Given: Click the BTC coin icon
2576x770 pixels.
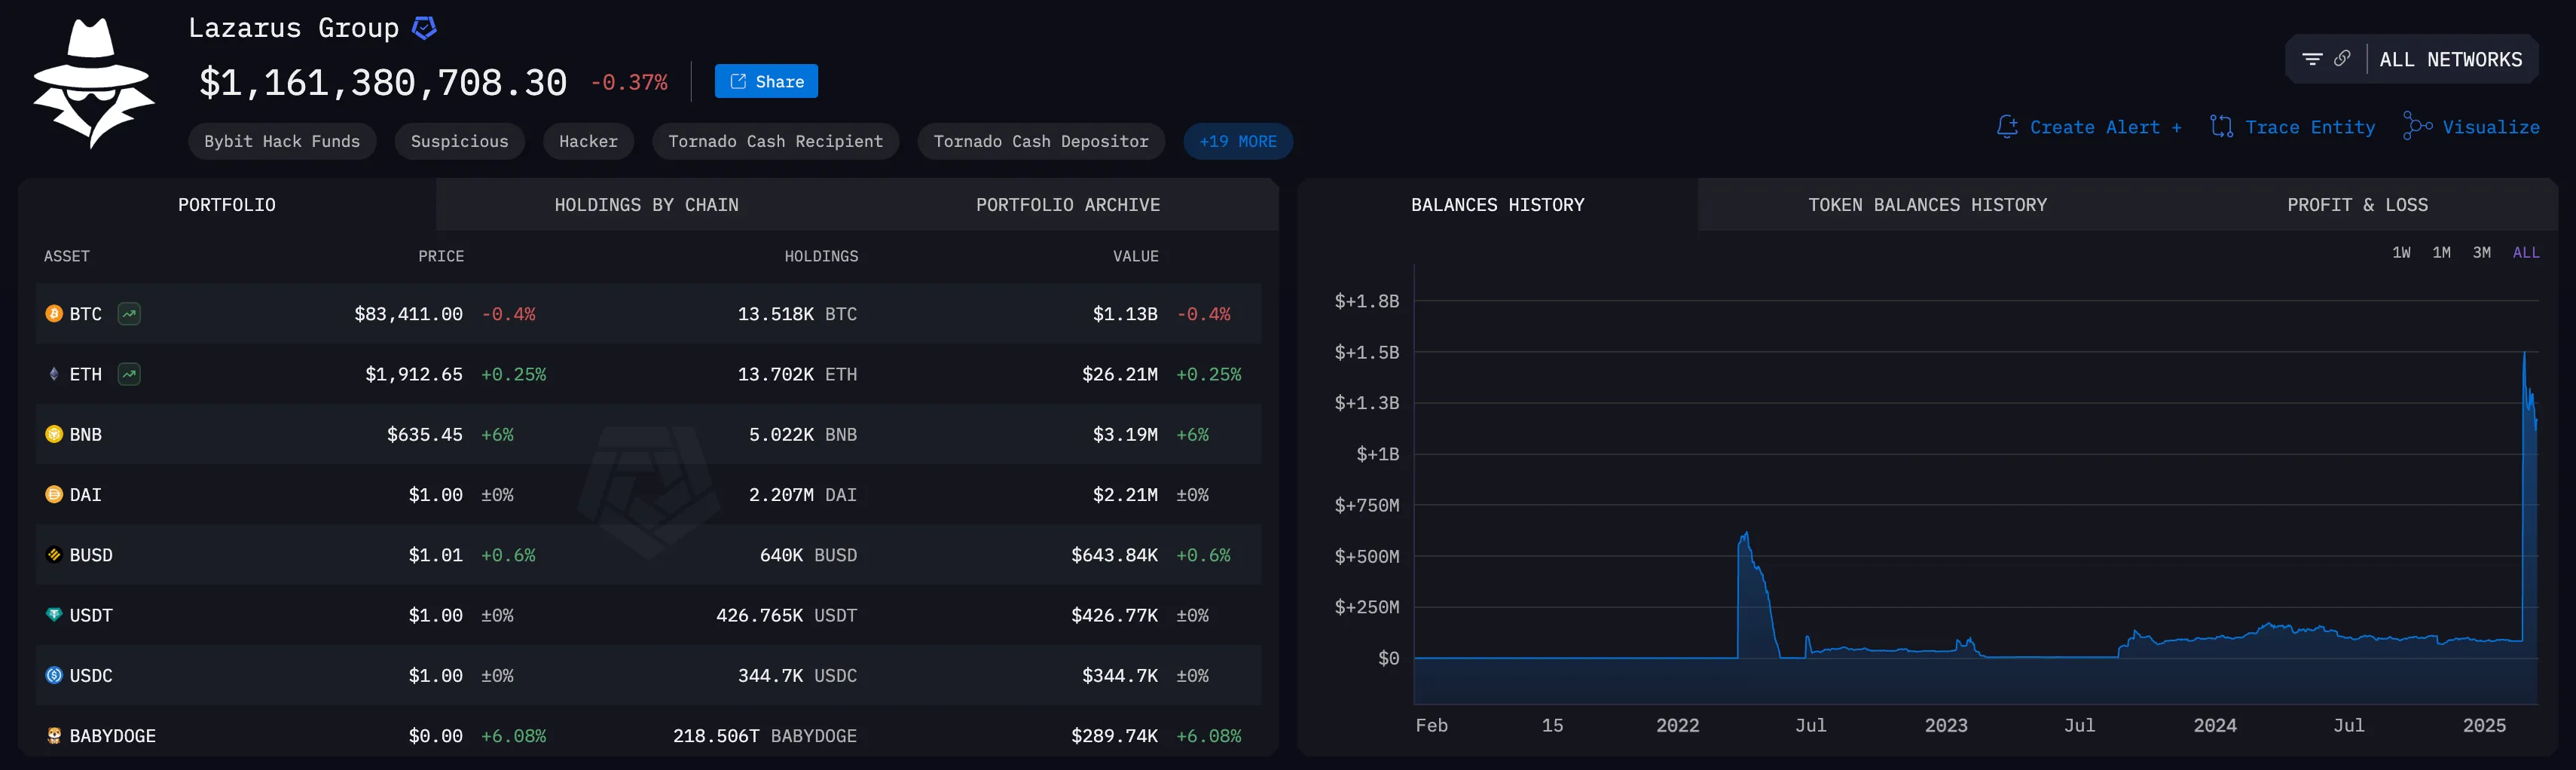Looking at the screenshot, I should click(54, 314).
